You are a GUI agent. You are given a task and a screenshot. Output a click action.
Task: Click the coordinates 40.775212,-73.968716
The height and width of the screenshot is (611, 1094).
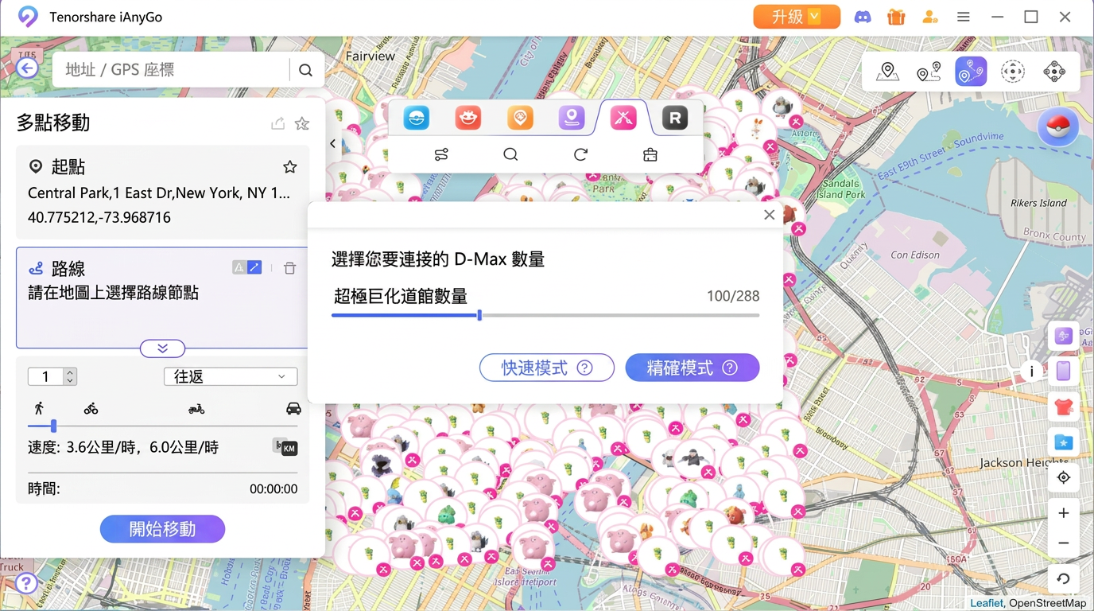tap(99, 217)
